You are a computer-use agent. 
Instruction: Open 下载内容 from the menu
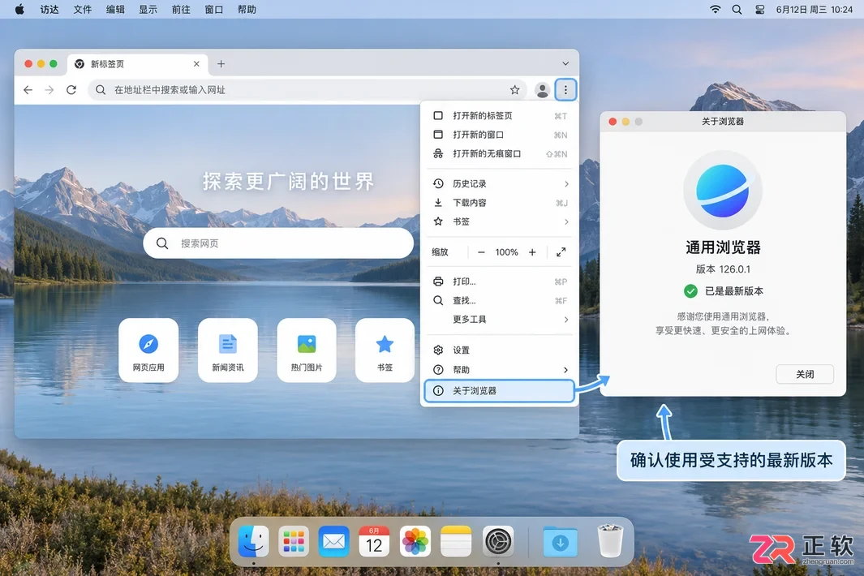pos(499,203)
